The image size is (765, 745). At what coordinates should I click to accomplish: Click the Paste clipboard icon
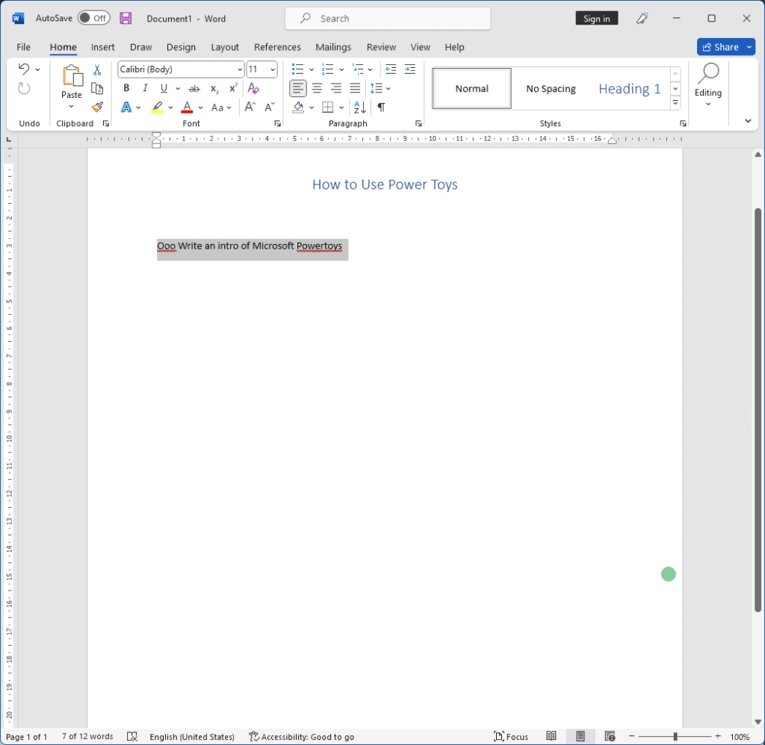72,75
